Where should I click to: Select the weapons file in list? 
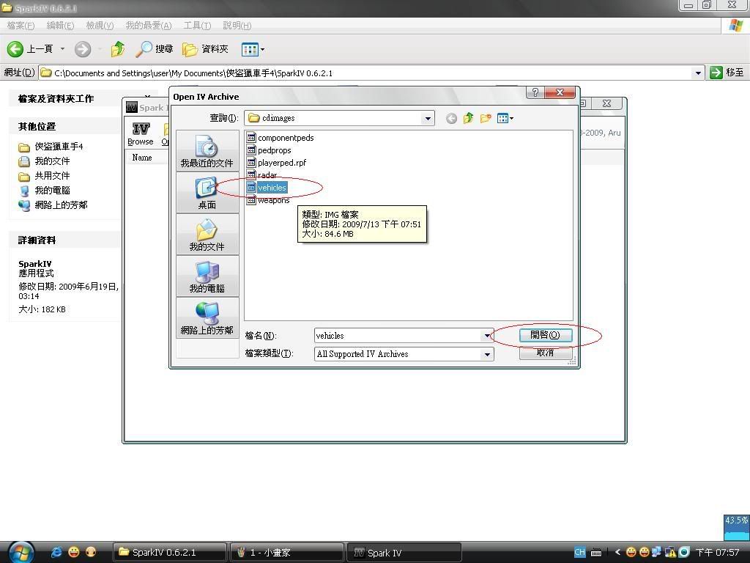[273, 200]
